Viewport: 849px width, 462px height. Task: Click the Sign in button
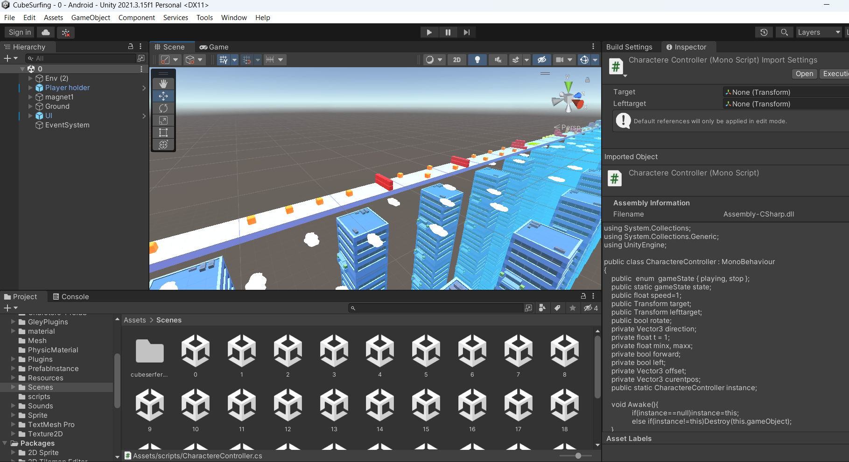[20, 32]
